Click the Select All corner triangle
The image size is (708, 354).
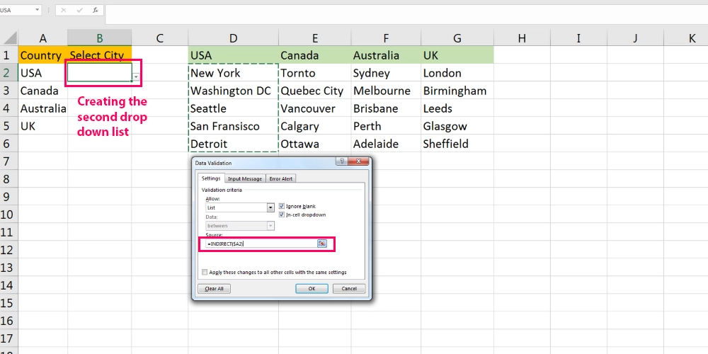point(9,38)
